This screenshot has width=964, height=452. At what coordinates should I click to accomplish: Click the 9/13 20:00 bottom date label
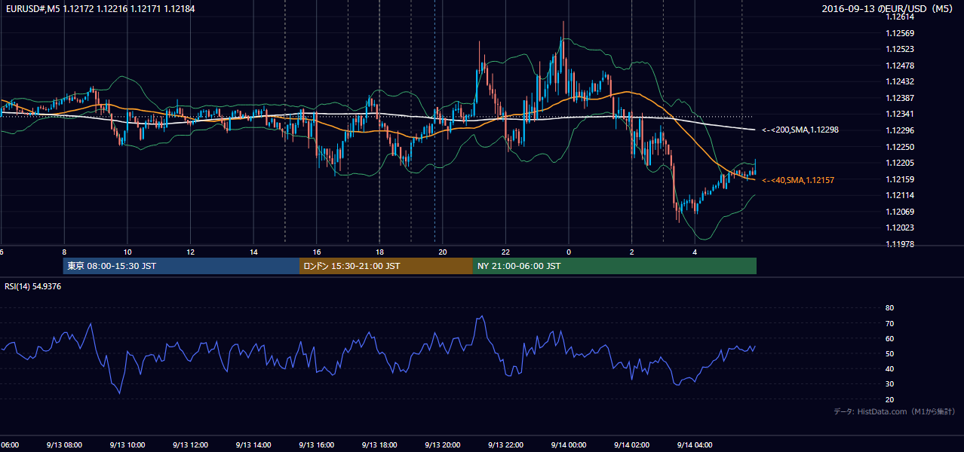point(443,445)
